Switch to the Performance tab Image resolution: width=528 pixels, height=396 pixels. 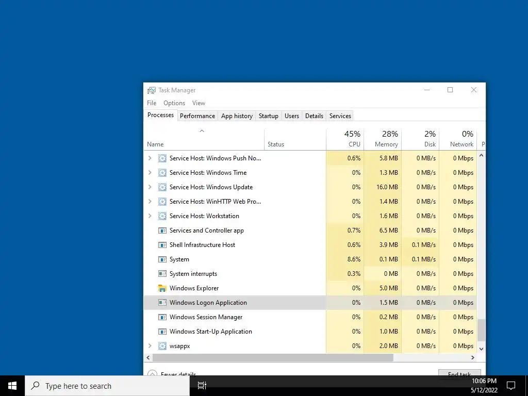pos(197,116)
